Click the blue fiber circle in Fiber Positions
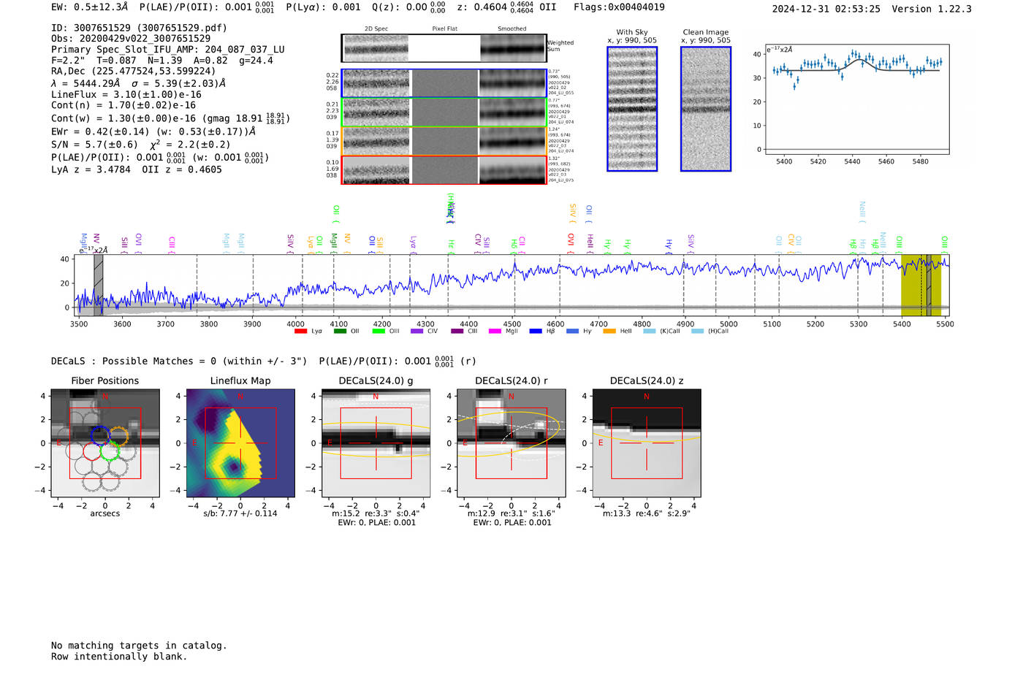 point(99,435)
